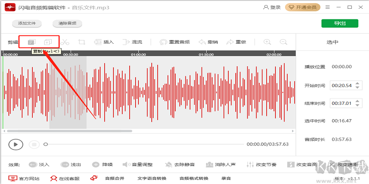Click the Paste tool icon
Image resolution: width=369 pixels, height=184 pixels.
(x=48, y=42)
